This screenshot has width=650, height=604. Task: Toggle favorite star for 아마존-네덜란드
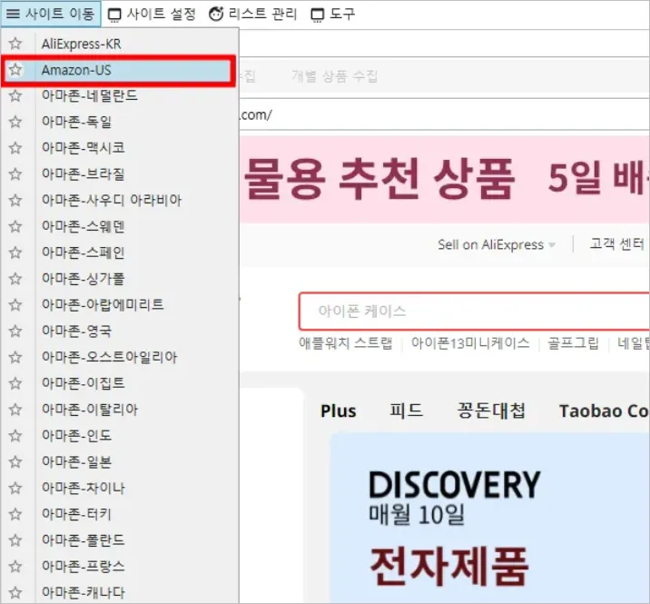(x=15, y=95)
